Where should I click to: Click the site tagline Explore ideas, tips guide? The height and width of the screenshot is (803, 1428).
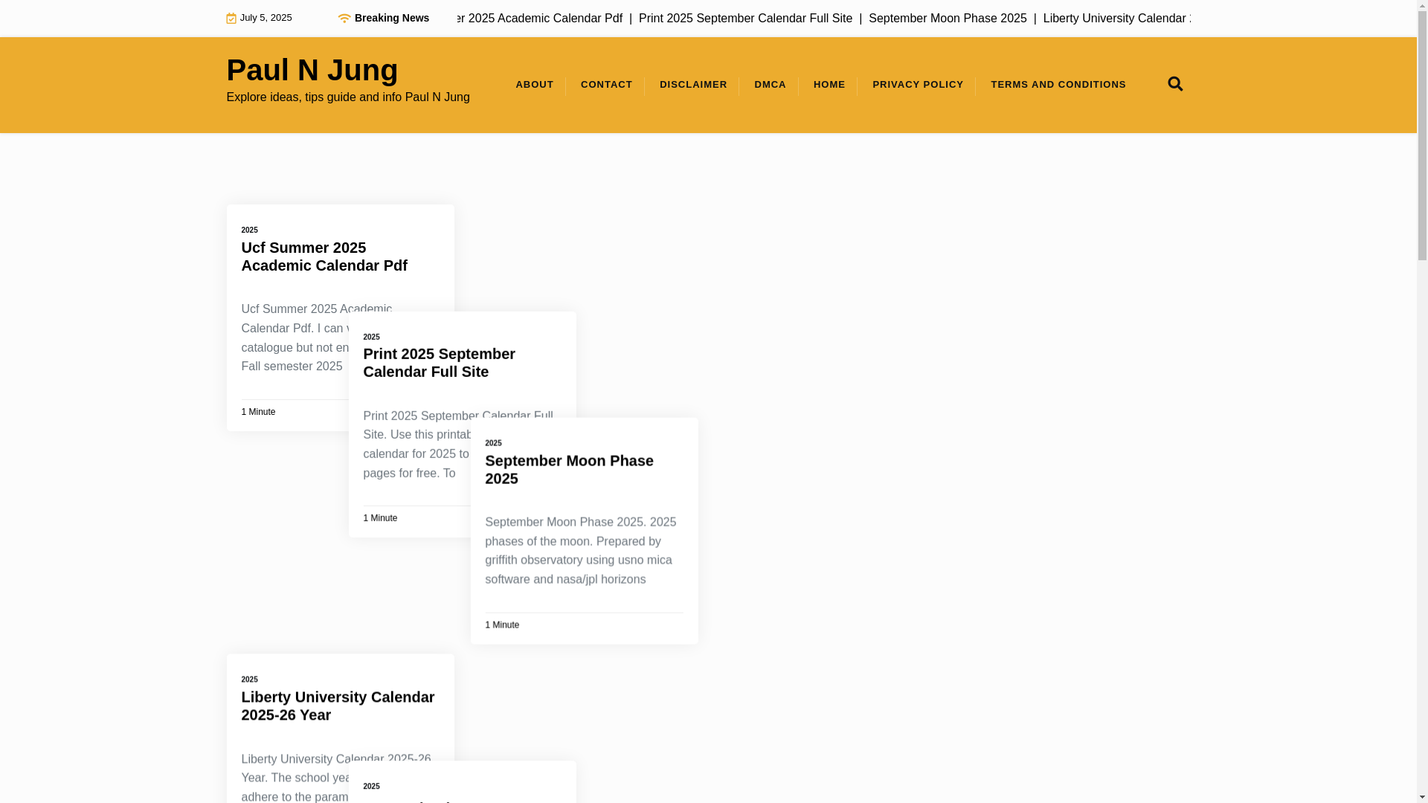tap(348, 97)
